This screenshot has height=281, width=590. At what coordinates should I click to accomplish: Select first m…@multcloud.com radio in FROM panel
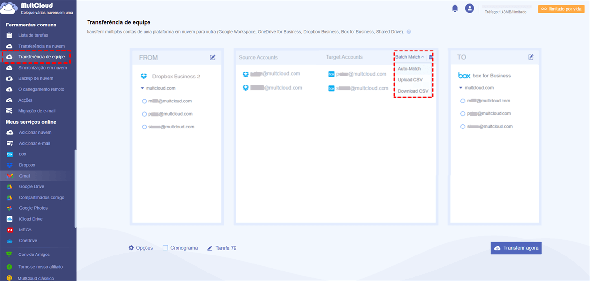pos(144,101)
